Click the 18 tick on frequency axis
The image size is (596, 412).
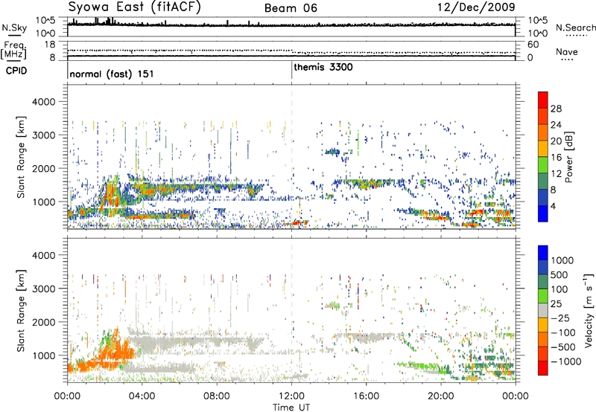pyautogui.click(x=50, y=45)
